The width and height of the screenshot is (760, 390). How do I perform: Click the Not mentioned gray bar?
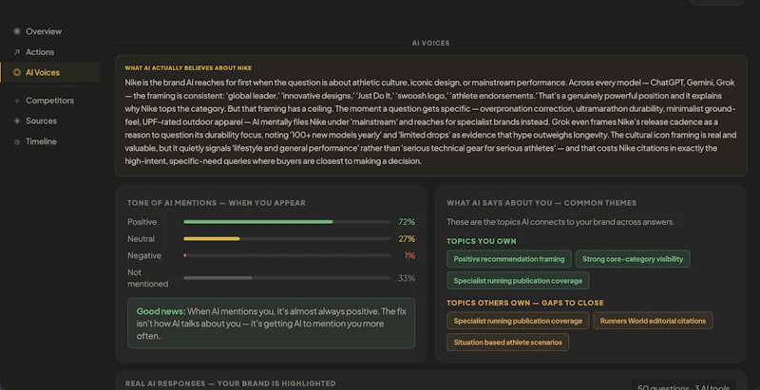coord(218,278)
